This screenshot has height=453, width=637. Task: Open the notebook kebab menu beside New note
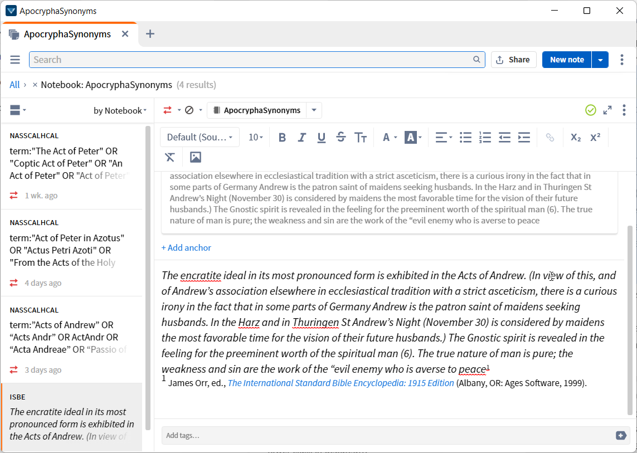[x=621, y=60]
